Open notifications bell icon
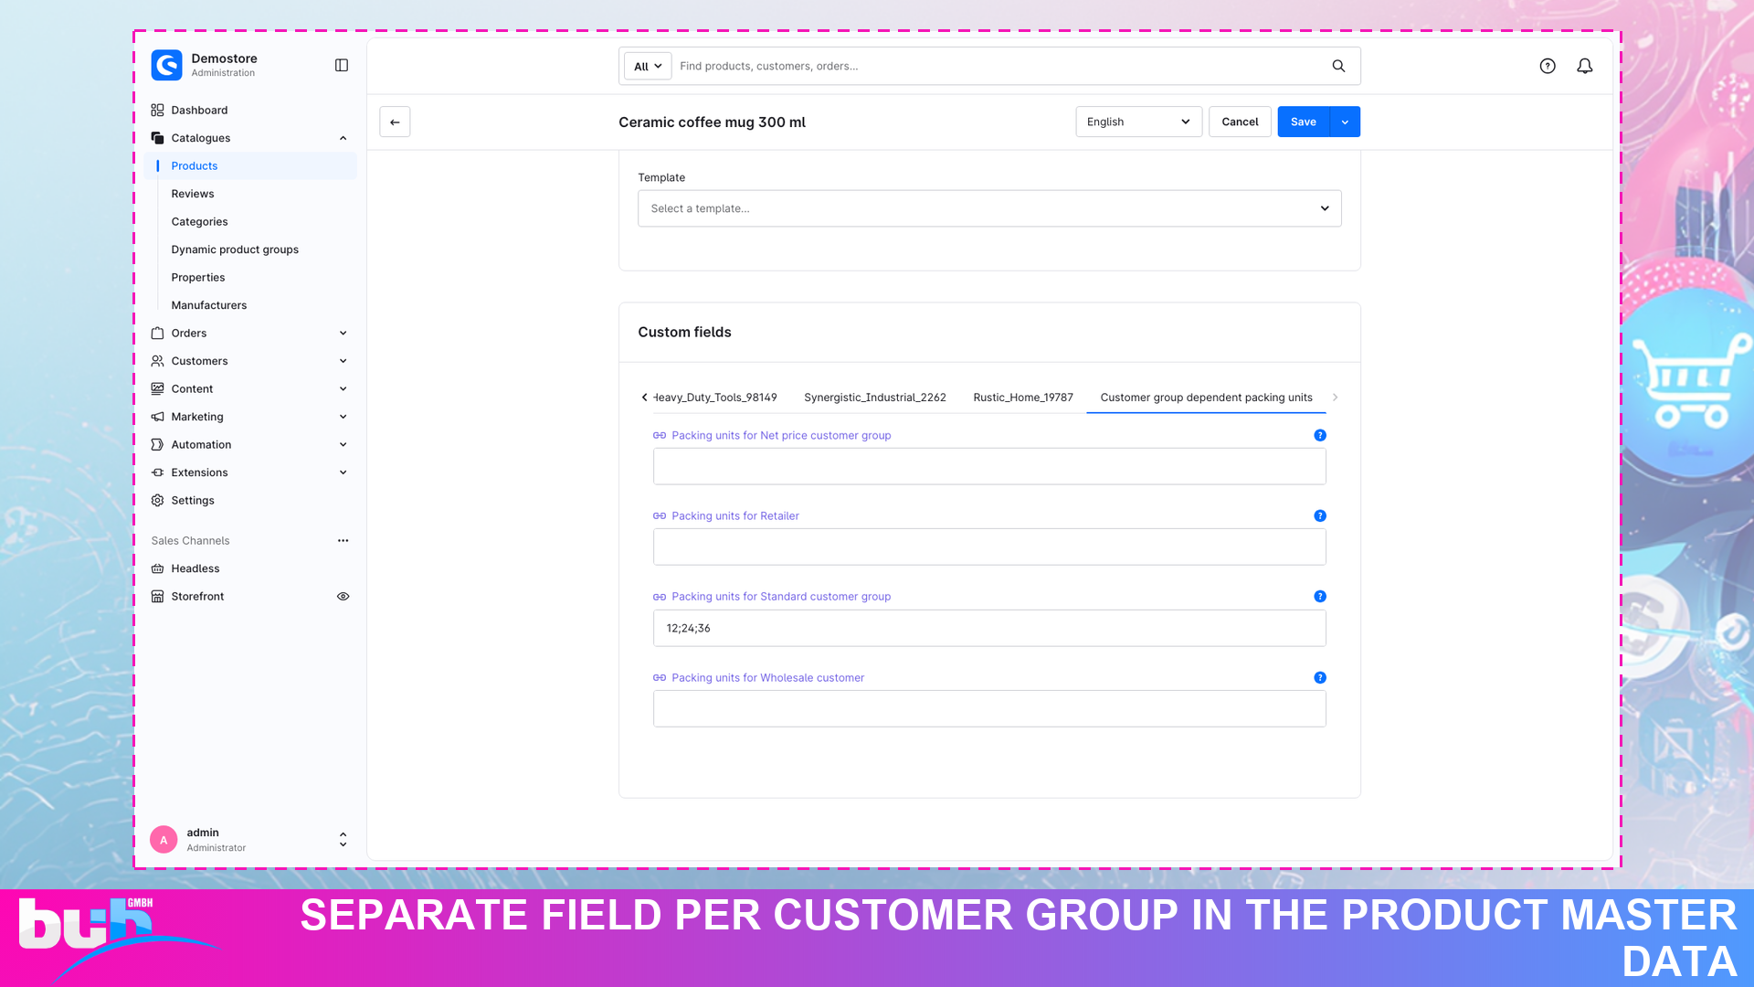The width and height of the screenshot is (1754, 987). pos(1585,66)
